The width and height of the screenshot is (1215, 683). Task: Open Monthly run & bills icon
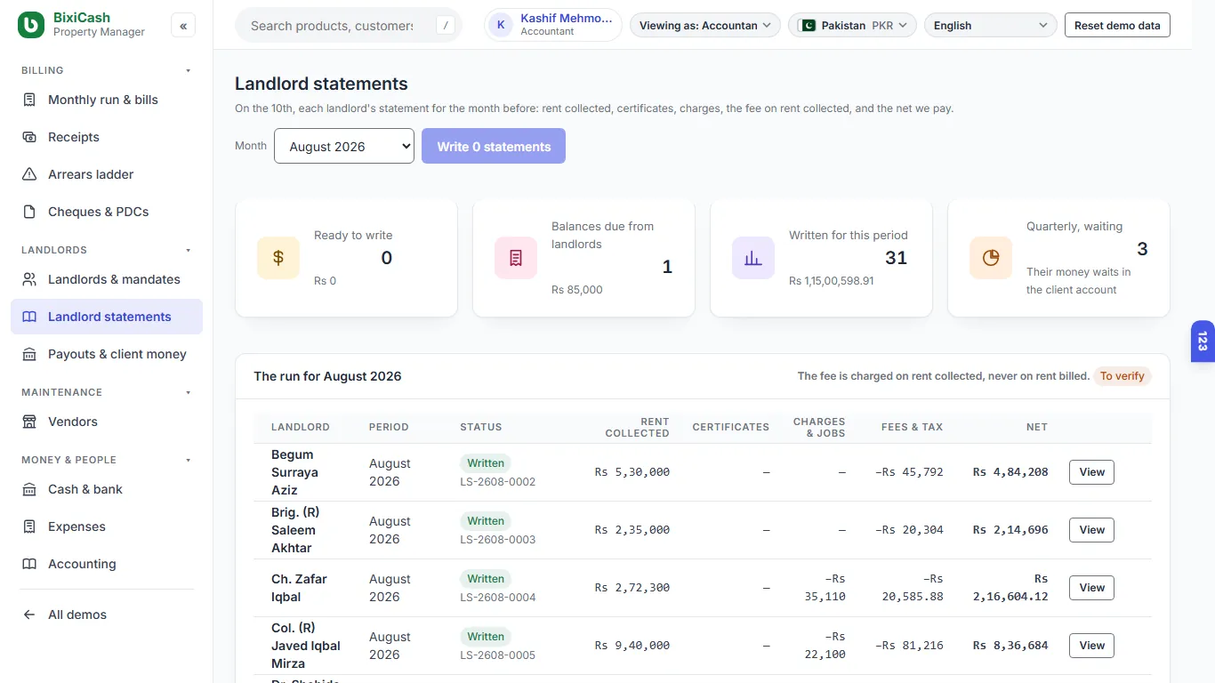point(29,100)
